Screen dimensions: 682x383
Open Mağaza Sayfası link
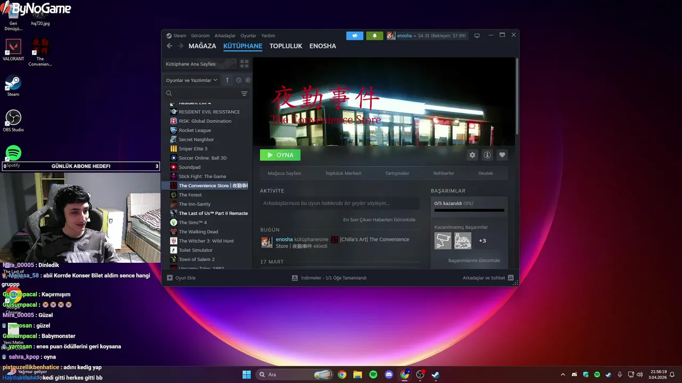point(285,173)
